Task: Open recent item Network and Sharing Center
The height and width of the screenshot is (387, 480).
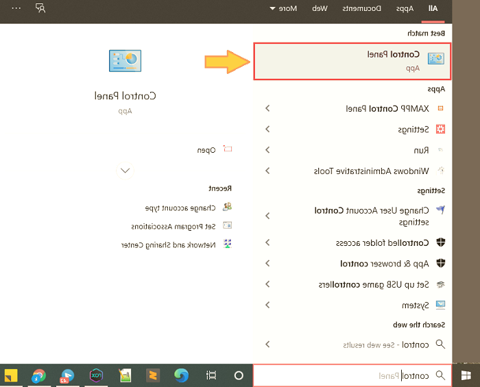Action: 181,245
